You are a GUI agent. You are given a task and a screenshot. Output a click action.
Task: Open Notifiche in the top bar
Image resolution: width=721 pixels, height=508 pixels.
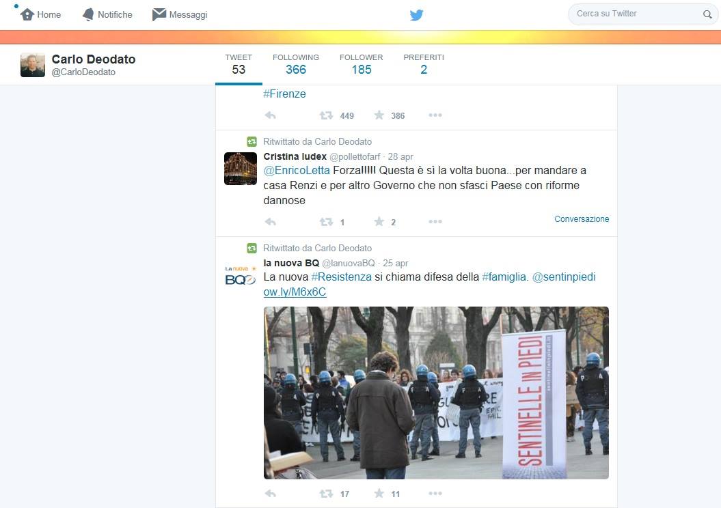point(107,14)
